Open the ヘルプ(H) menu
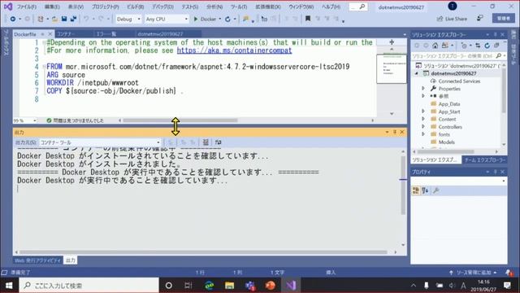Image resolution: width=520 pixels, height=293 pixels. click(x=331, y=7)
